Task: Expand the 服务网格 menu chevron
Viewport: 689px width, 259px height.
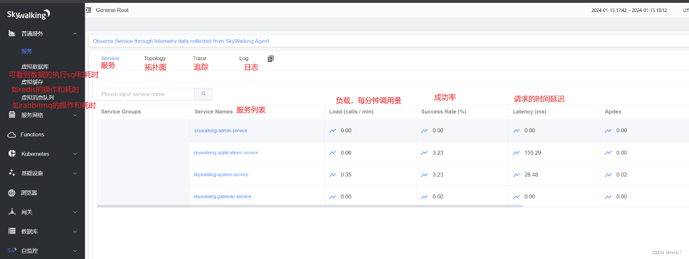Action: [x=75, y=115]
